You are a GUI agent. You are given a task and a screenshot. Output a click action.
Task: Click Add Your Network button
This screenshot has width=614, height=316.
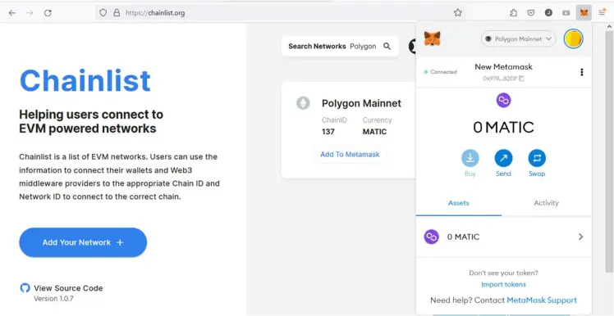83,242
